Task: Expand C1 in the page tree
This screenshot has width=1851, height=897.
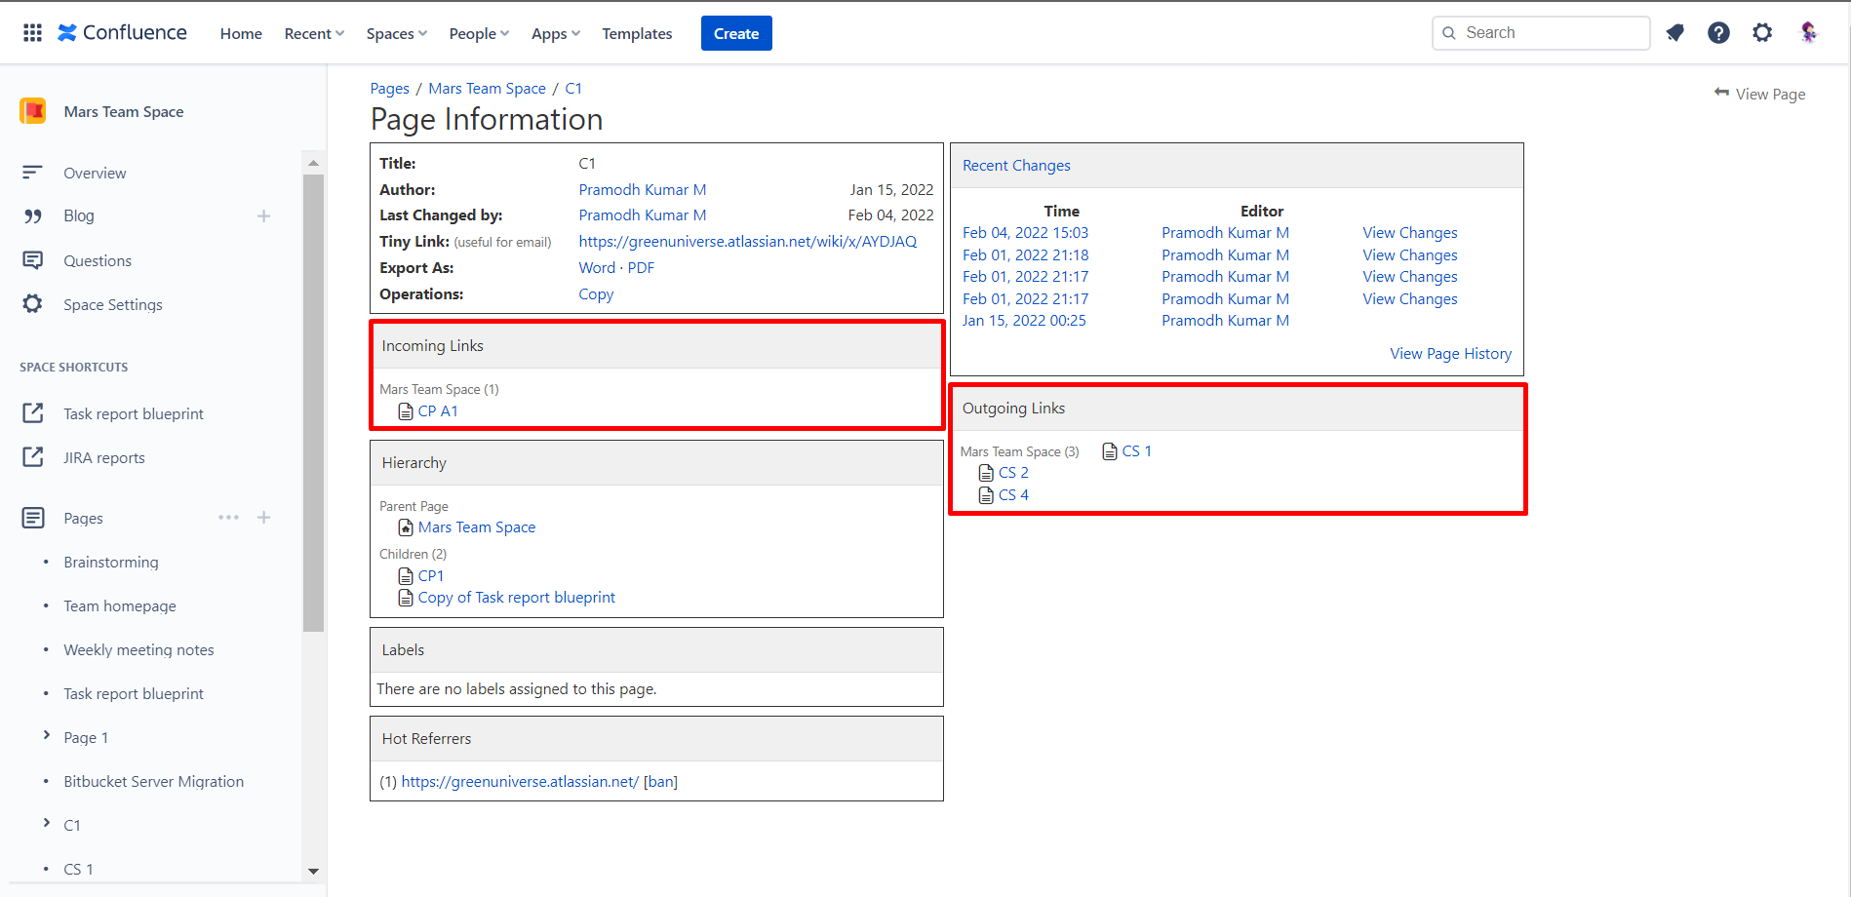Action: (49, 825)
